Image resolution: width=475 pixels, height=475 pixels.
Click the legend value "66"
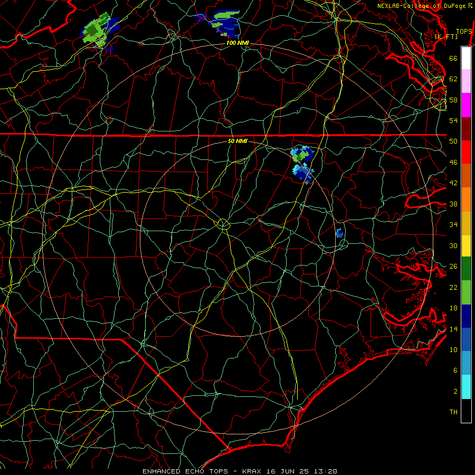pyautogui.click(x=453, y=58)
